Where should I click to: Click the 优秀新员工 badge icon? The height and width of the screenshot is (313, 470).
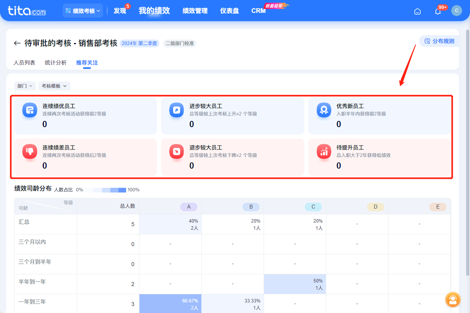coord(324,110)
